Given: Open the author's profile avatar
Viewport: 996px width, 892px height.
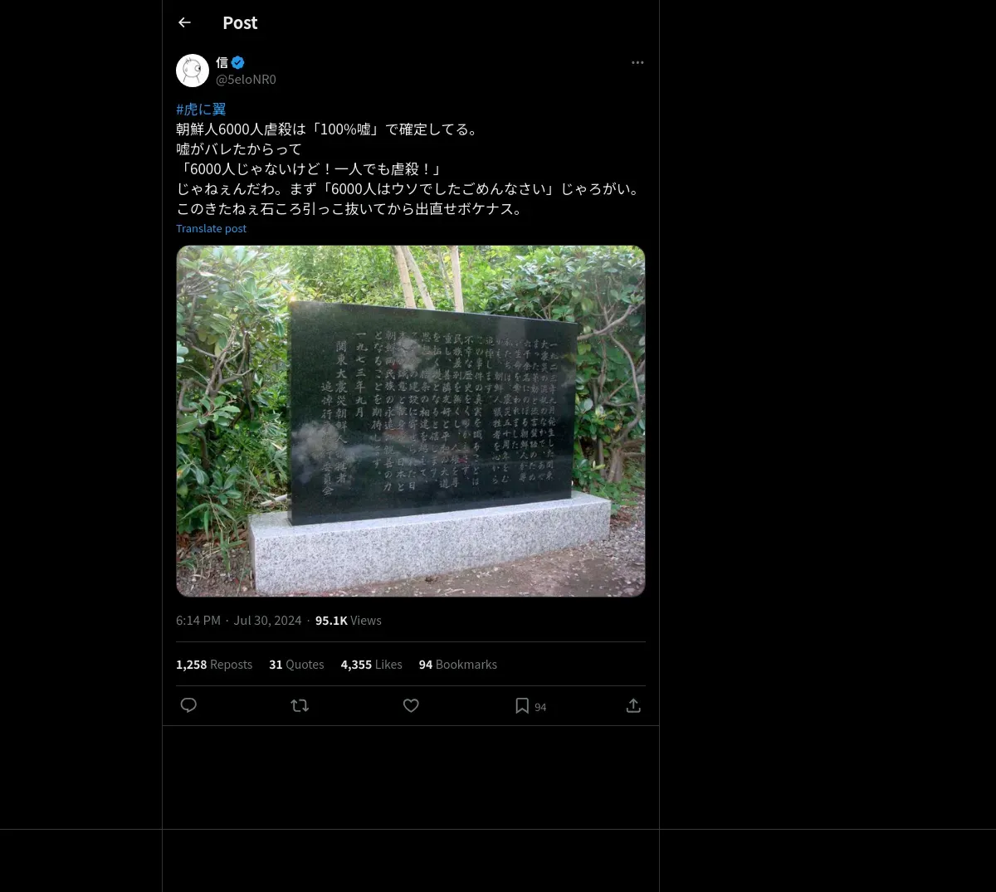Looking at the screenshot, I should 193,71.
